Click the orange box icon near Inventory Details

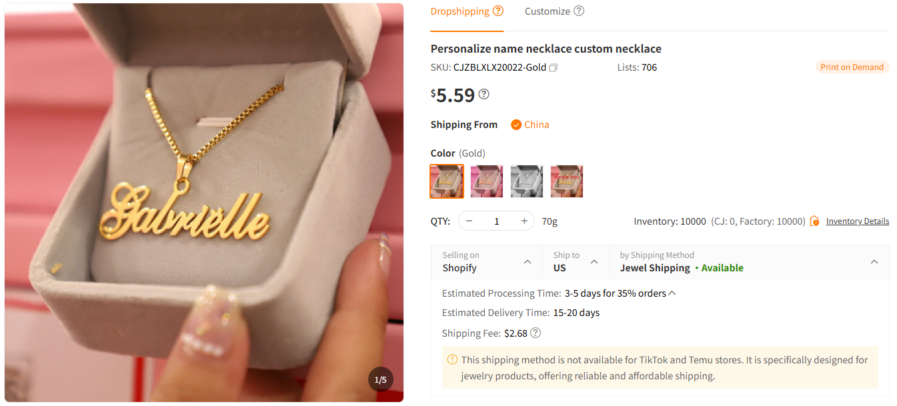(x=814, y=221)
